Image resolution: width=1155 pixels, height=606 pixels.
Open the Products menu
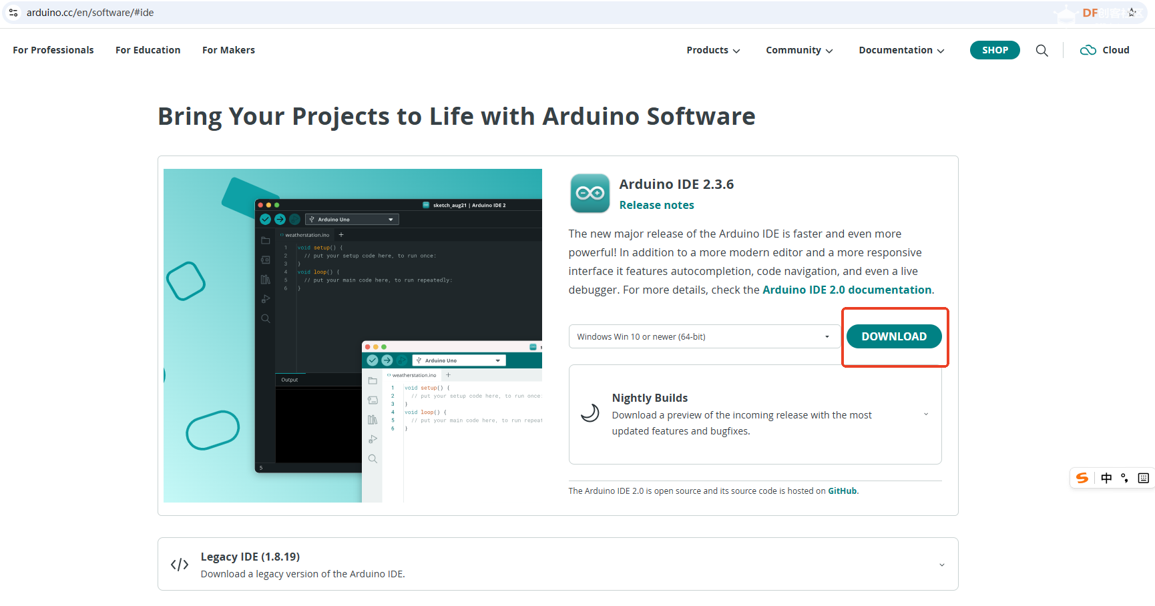coord(713,50)
